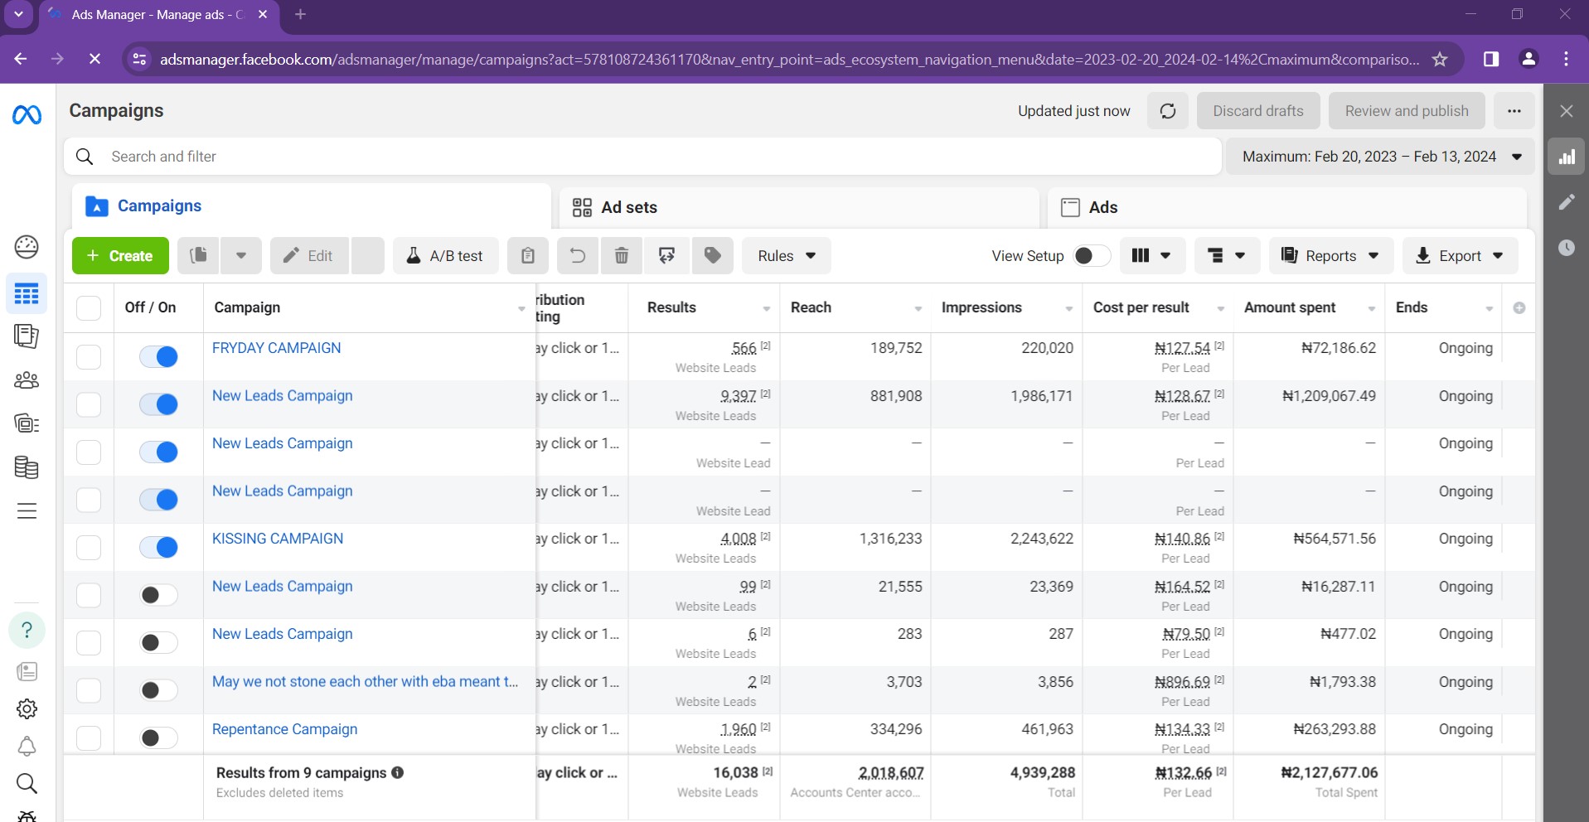Click the refresh icon next to Updated just now
The width and height of the screenshot is (1589, 822).
[1167, 111]
